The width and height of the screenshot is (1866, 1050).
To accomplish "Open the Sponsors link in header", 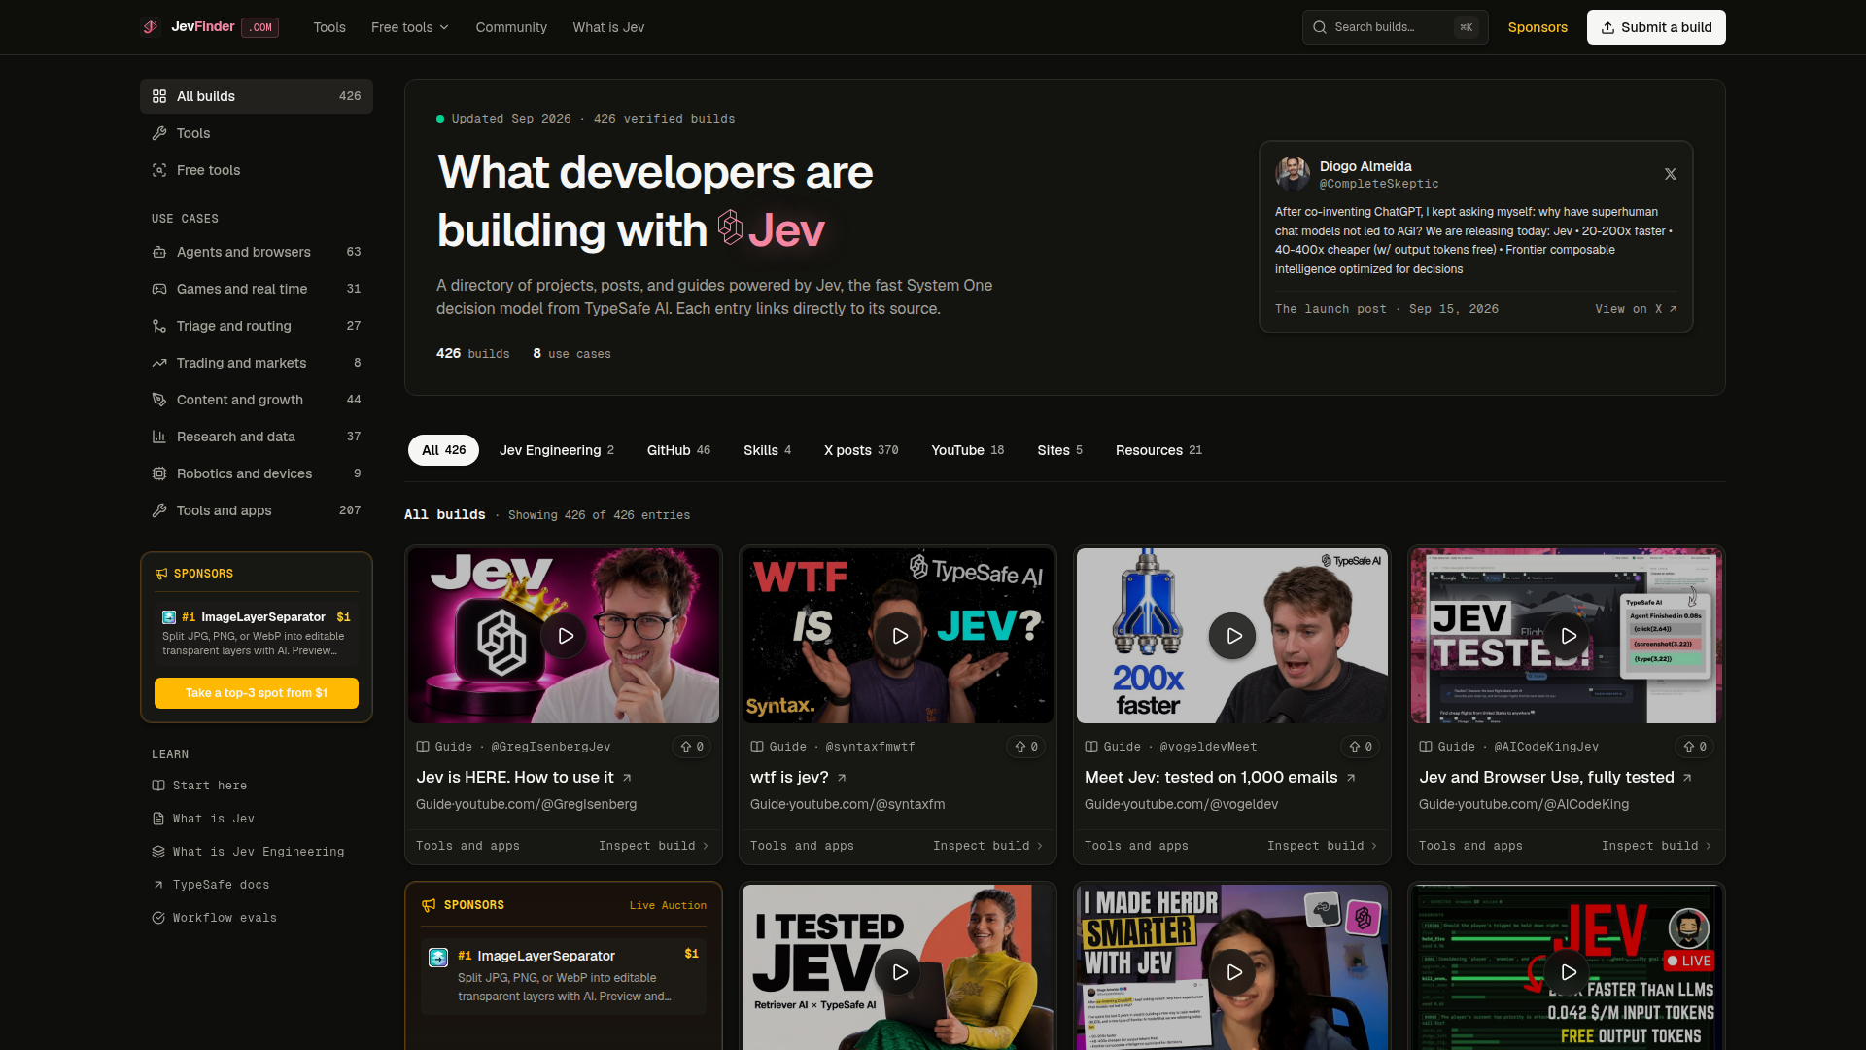I will tap(1538, 27).
